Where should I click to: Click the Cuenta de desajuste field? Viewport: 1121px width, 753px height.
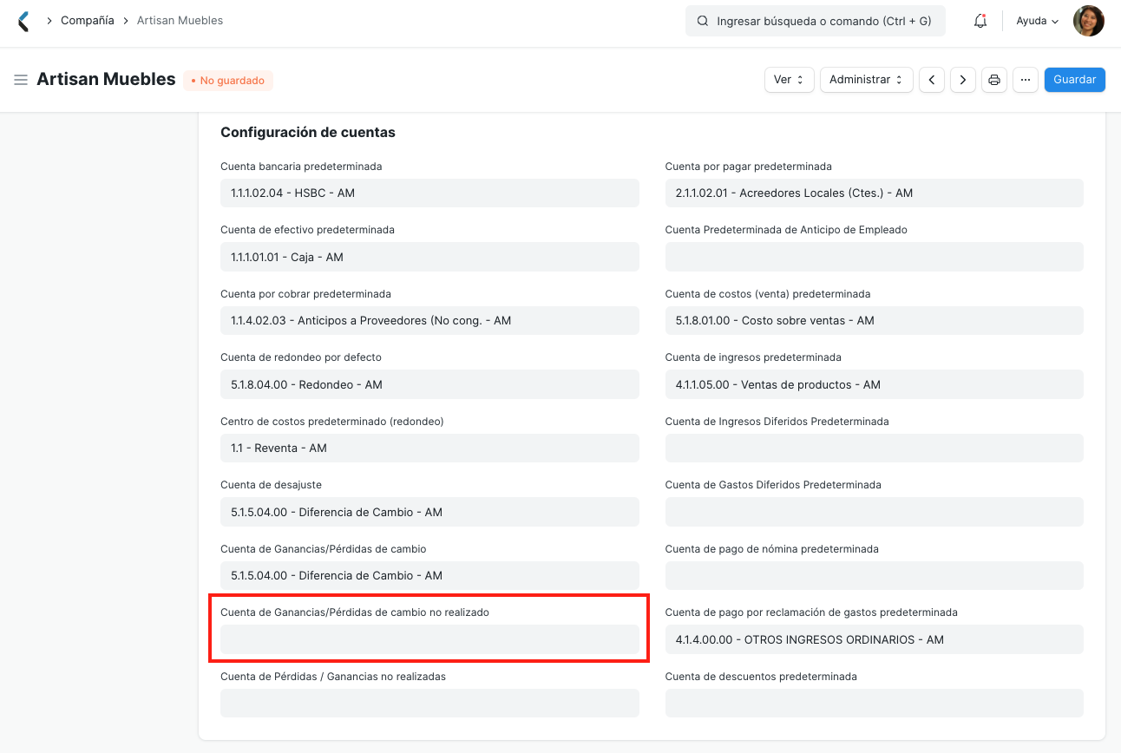429,512
